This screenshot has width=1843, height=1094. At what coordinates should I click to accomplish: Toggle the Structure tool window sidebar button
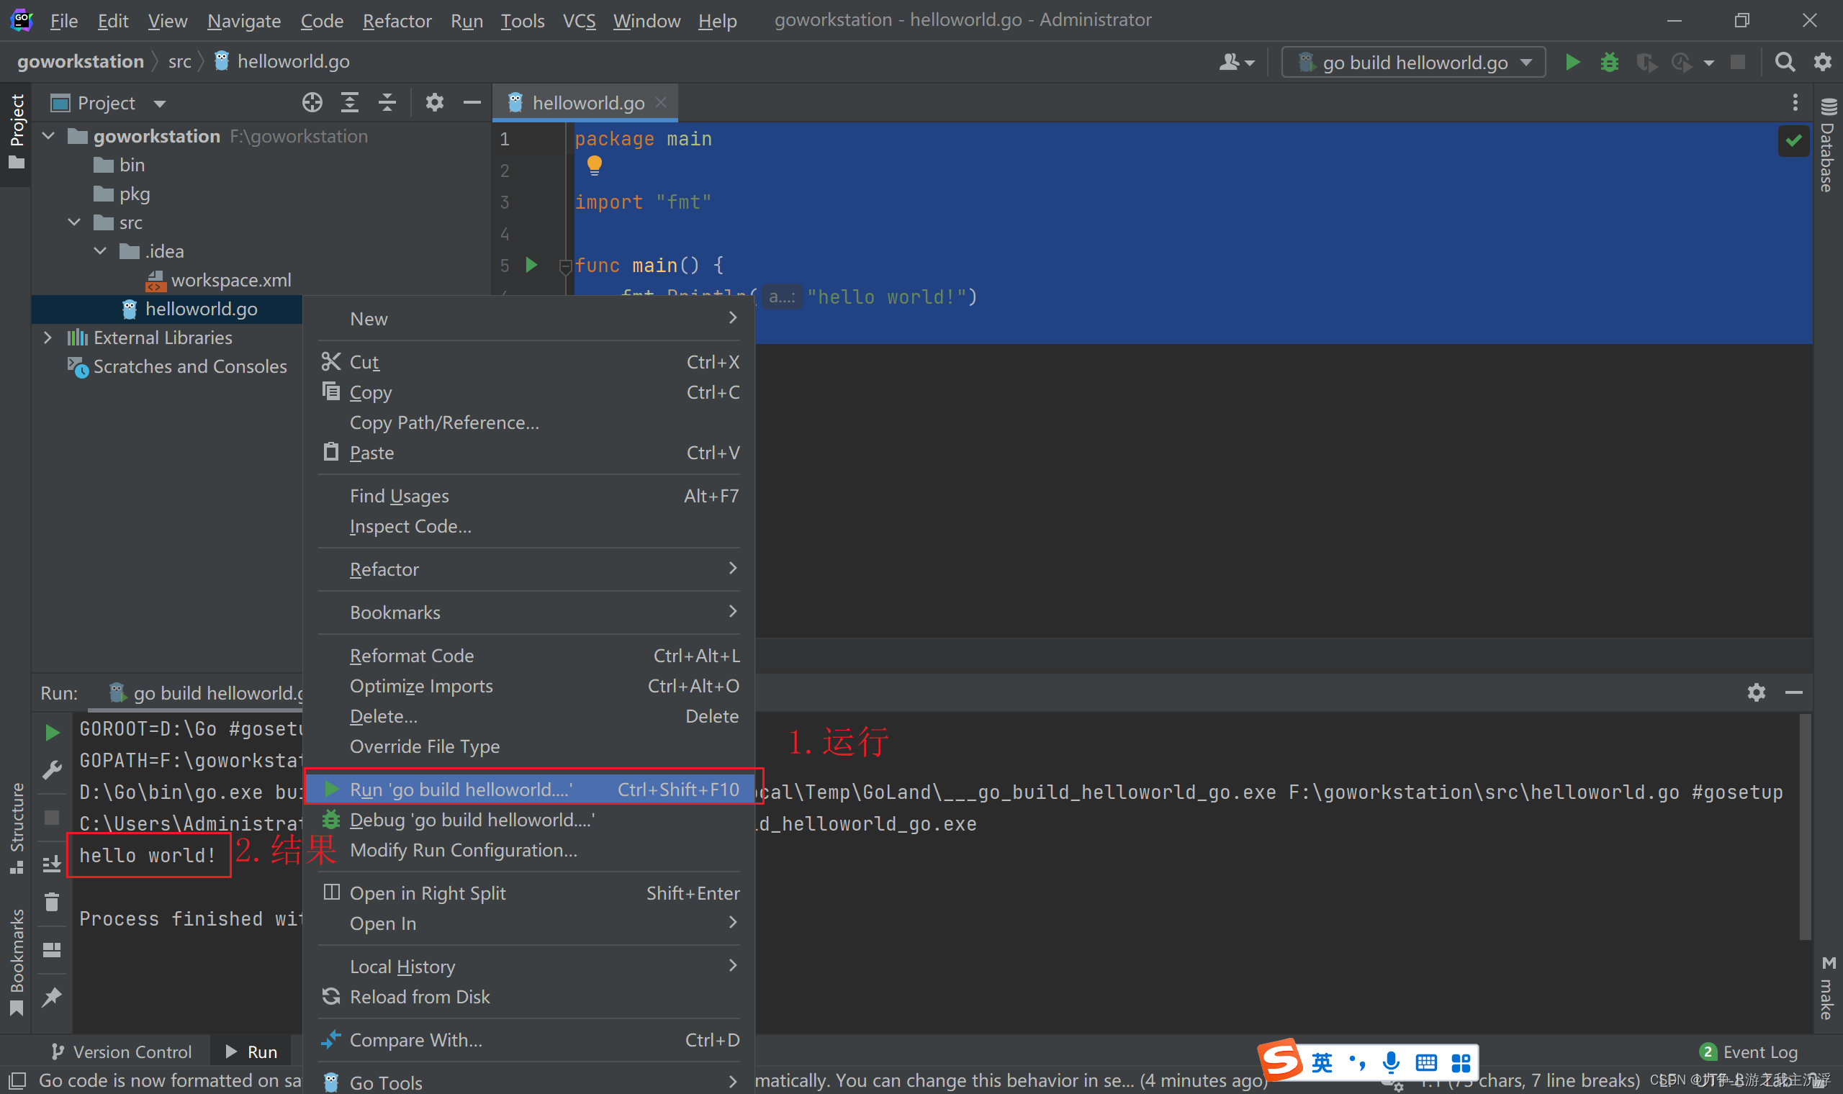click(x=17, y=827)
